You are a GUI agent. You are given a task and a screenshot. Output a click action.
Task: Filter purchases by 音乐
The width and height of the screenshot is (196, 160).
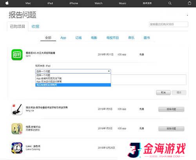(x=131, y=38)
